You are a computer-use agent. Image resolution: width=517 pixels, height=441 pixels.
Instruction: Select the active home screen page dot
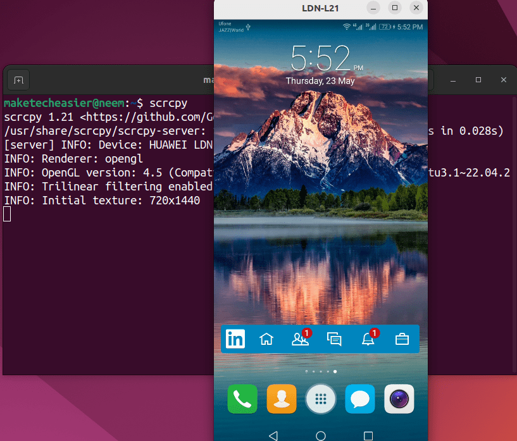coord(335,371)
